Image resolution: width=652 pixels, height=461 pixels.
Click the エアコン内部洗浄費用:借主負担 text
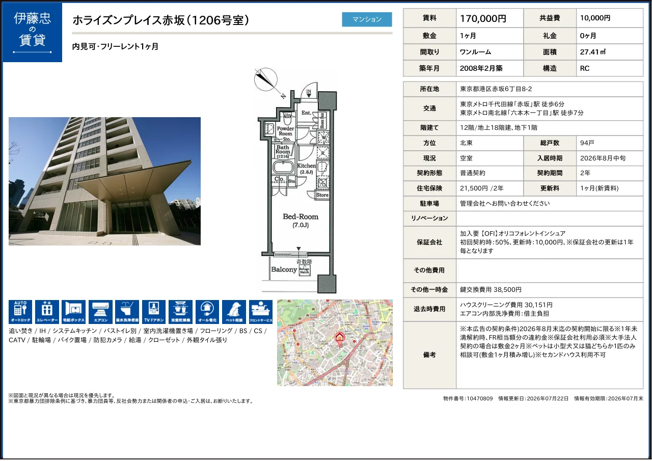pos(504,313)
